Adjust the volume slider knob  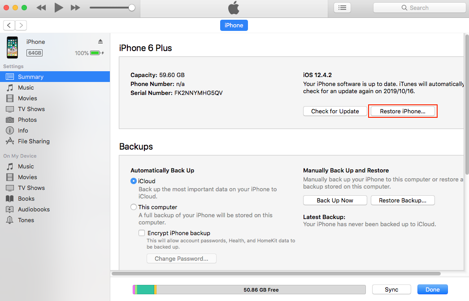pyautogui.click(x=132, y=8)
